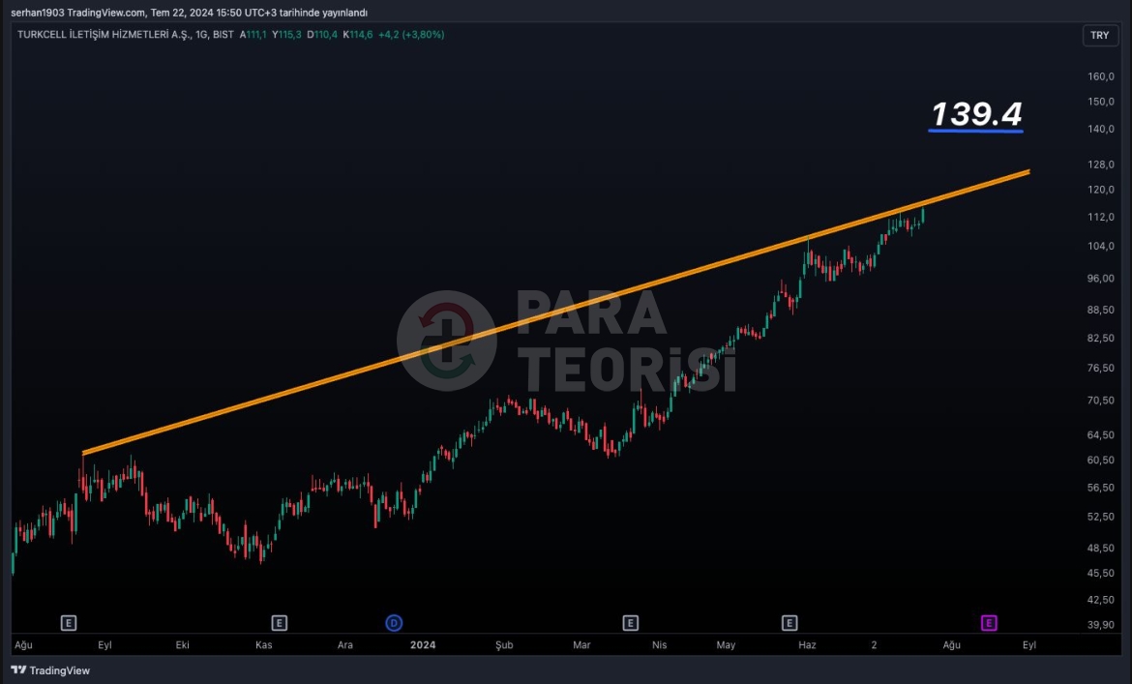Viewport: 1132px width, 684px height.
Task: Select the orange trend line on the chart
Action: (556, 312)
